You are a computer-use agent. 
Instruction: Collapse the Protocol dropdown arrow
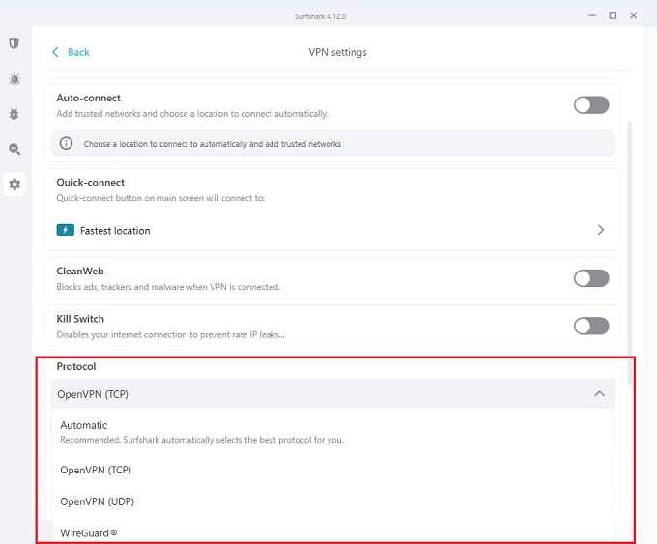click(600, 394)
